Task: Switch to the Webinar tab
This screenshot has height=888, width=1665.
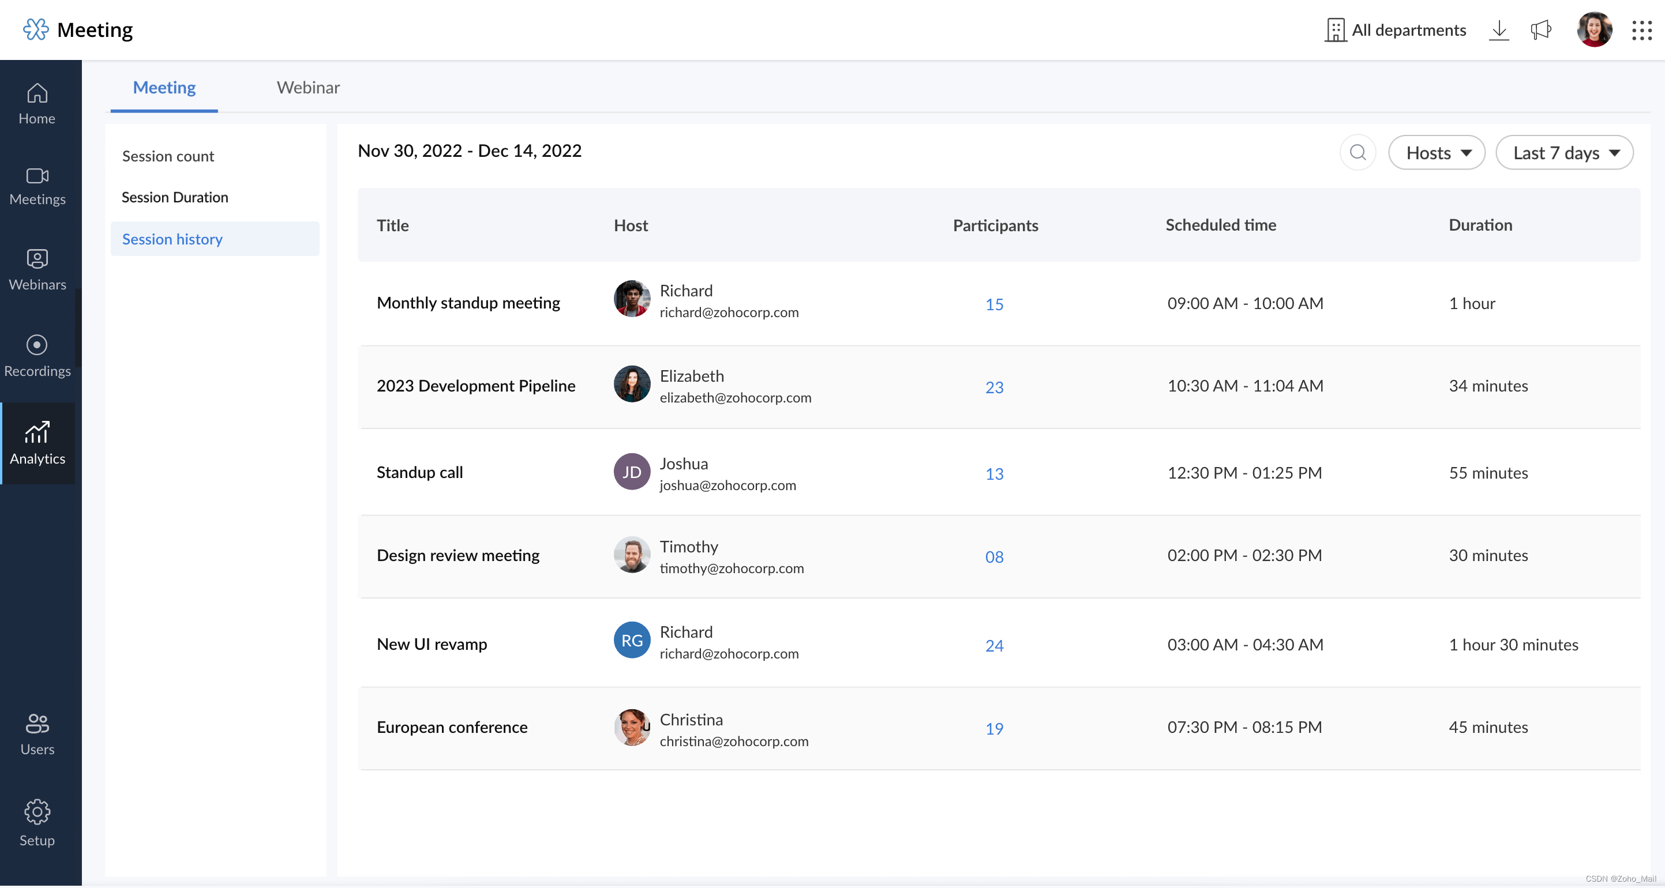Action: click(x=307, y=87)
